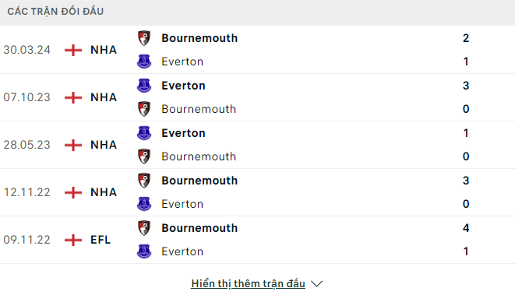Expand more matches with the chevron arrow

point(316,284)
